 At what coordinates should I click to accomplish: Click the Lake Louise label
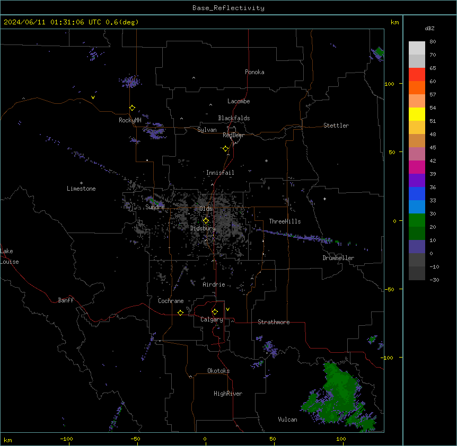pyautogui.click(x=10, y=256)
